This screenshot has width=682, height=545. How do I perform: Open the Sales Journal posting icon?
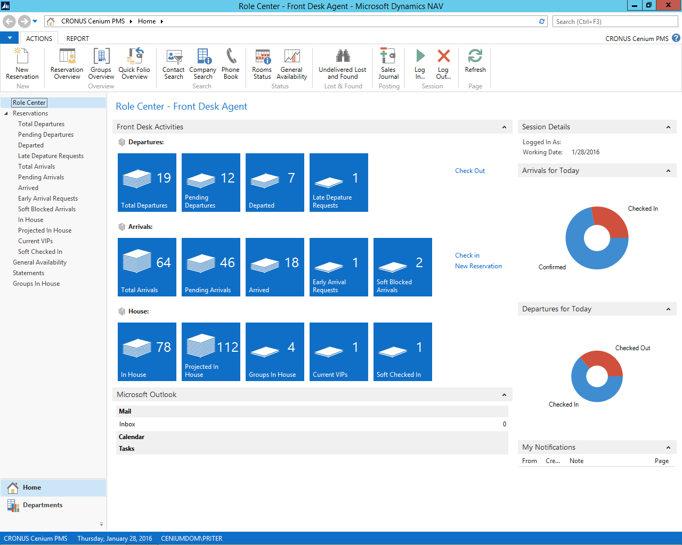[388, 64]
